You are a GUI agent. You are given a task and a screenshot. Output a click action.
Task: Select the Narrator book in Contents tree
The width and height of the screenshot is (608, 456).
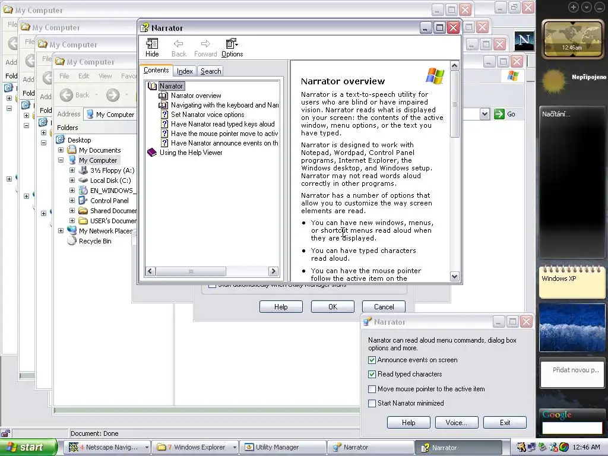point(171,86)
